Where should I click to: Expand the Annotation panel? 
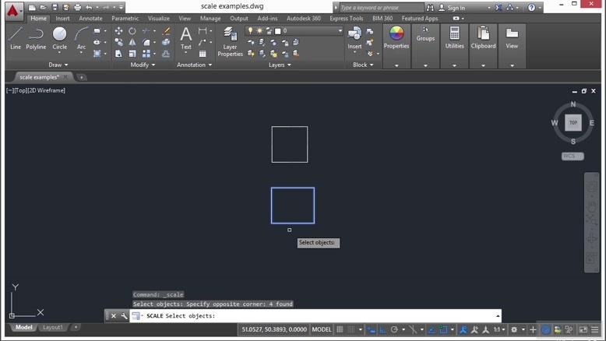point(195,65)
